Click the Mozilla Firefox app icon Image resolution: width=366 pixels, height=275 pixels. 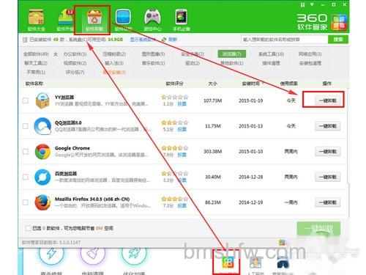[x=42, y=202]
